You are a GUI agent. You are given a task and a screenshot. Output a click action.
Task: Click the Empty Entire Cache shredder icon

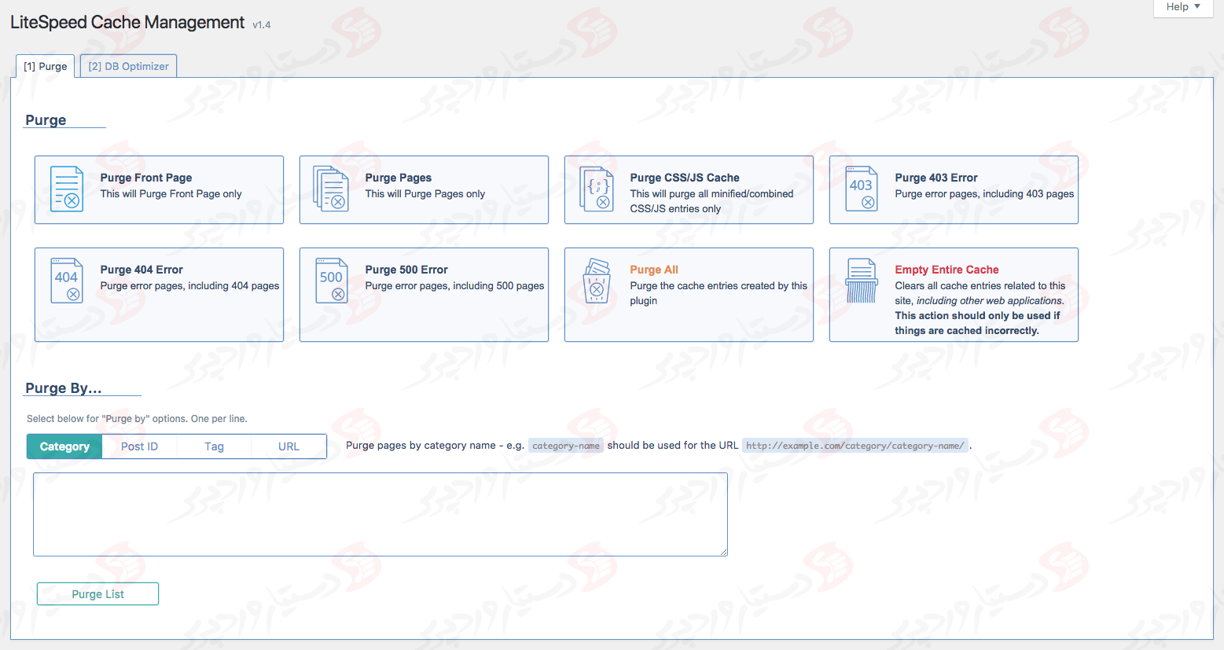861,281
